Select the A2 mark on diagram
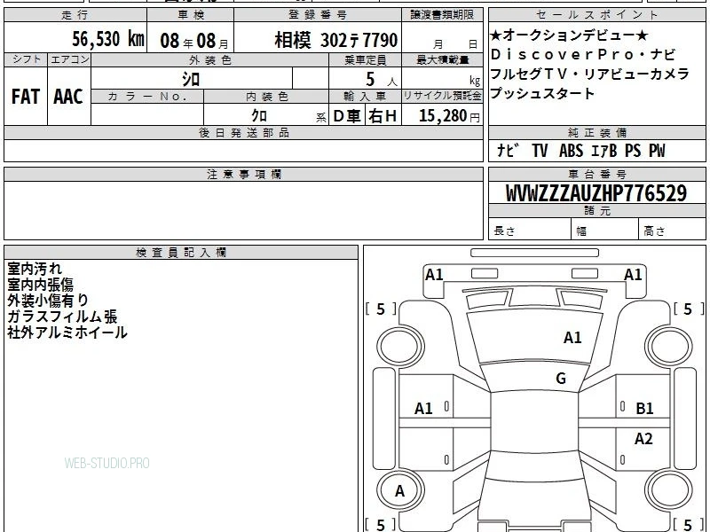The height and width of the screenshot is (532, 710). click(643, 438)
